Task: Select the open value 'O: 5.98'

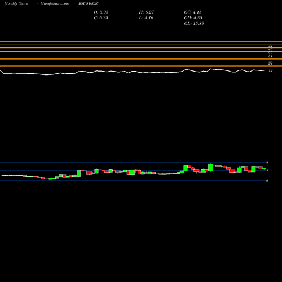Action: tap(101, 12)
